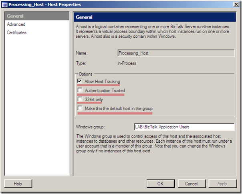242x194 pixels.
Task: Click the General header banner
Action: click(x=155, y=17)
